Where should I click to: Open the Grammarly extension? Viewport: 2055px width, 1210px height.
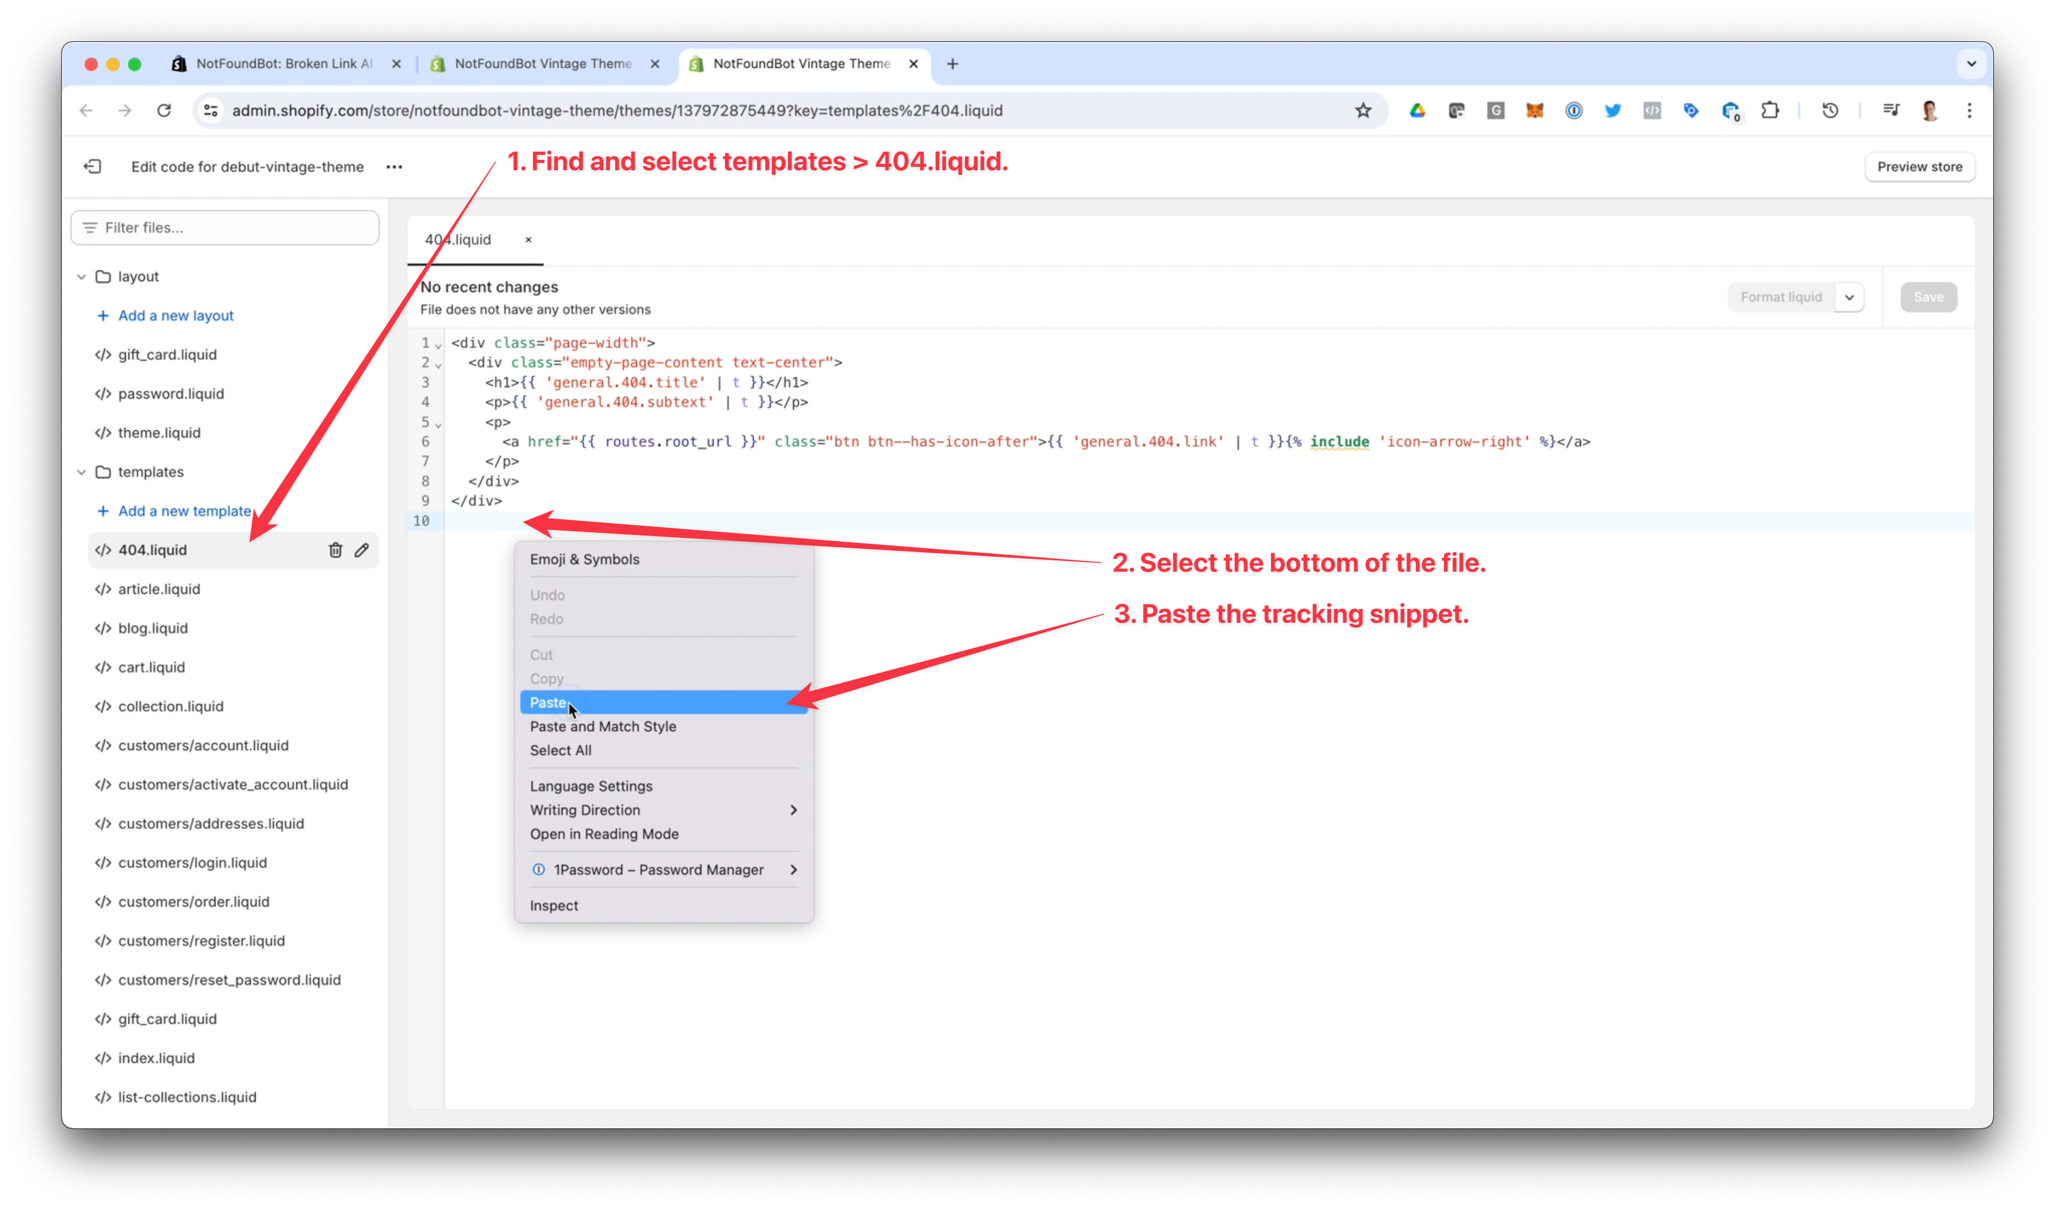click(1496, 110)
